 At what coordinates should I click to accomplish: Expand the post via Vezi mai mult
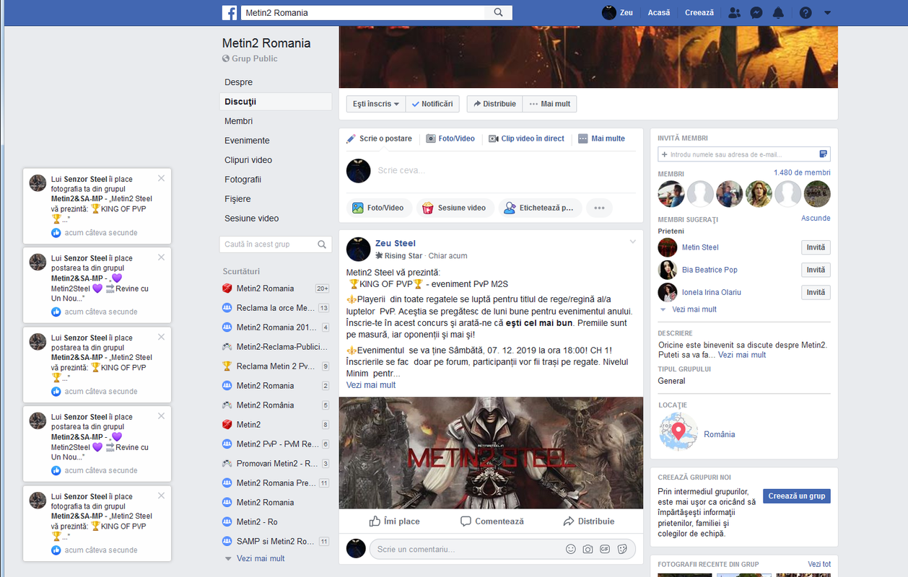tap(371, 385)
